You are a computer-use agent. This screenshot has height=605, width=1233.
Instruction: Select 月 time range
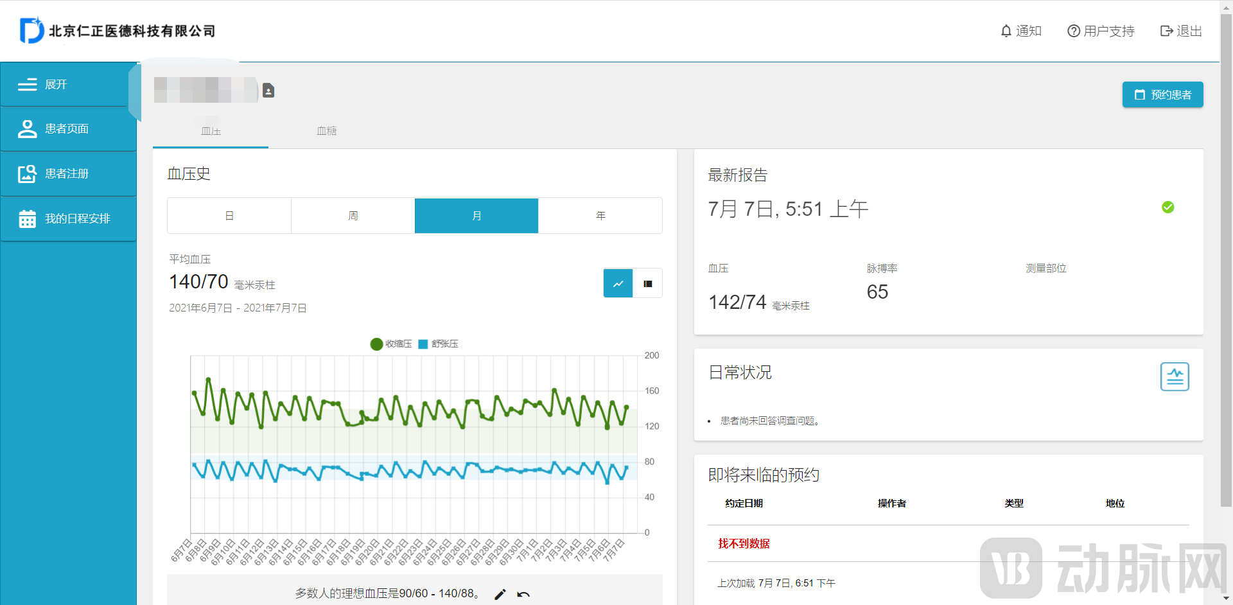(477, 216)
